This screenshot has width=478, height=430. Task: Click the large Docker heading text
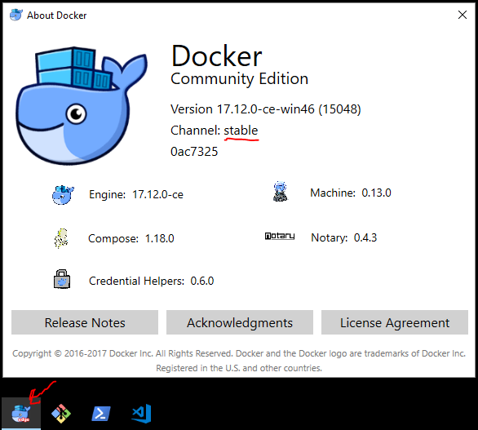(x=216, y=55)
